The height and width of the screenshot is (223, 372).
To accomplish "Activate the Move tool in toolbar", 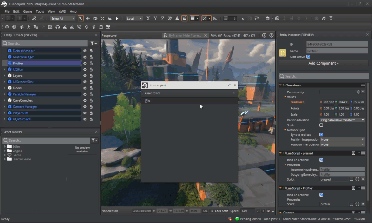I will pos(88,19).
